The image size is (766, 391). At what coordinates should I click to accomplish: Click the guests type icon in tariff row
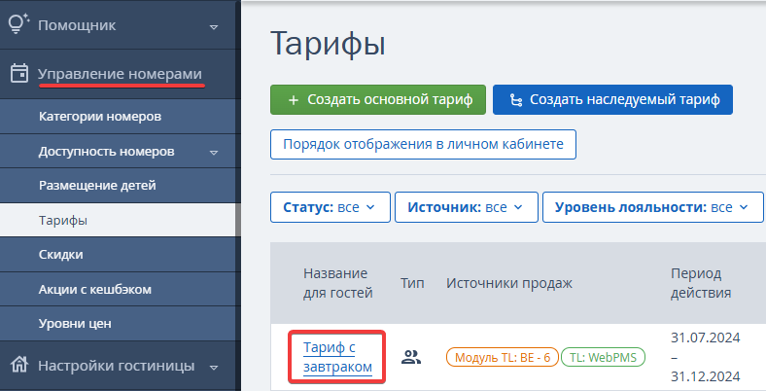coord(411,357)
